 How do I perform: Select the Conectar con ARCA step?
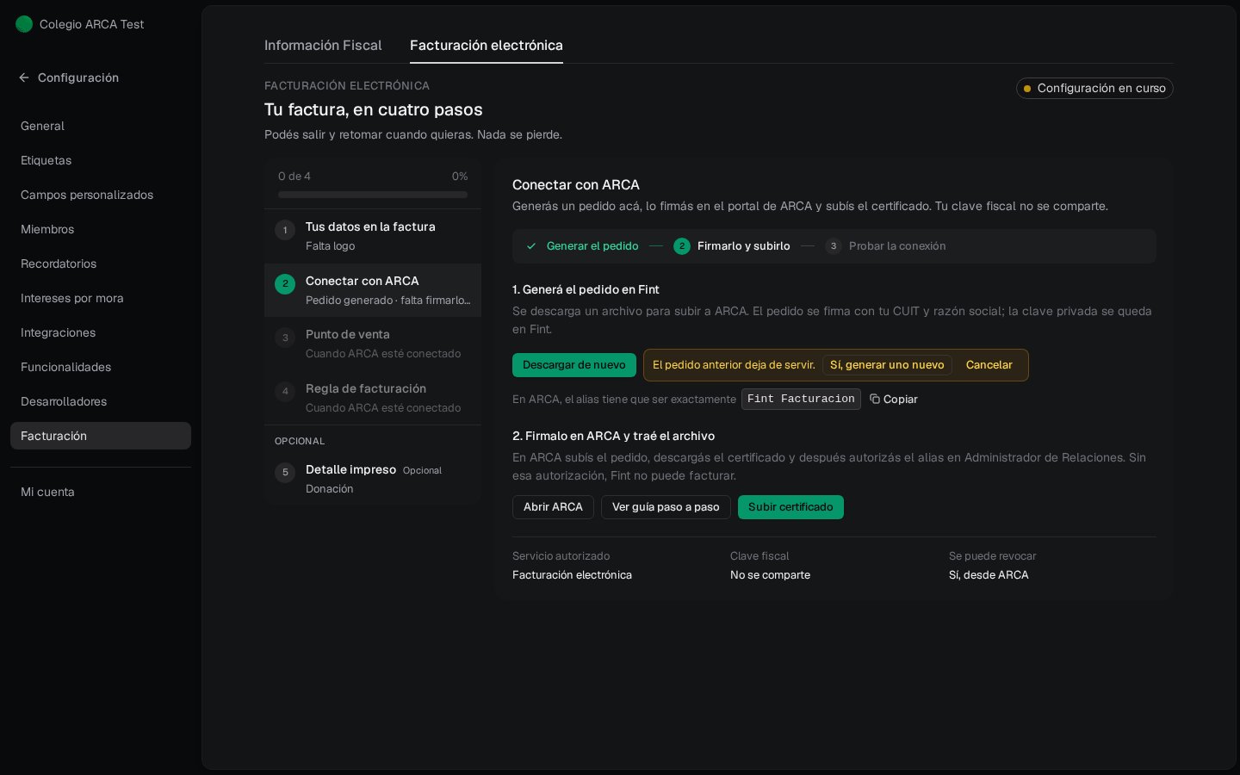click(x=373, y=290)
